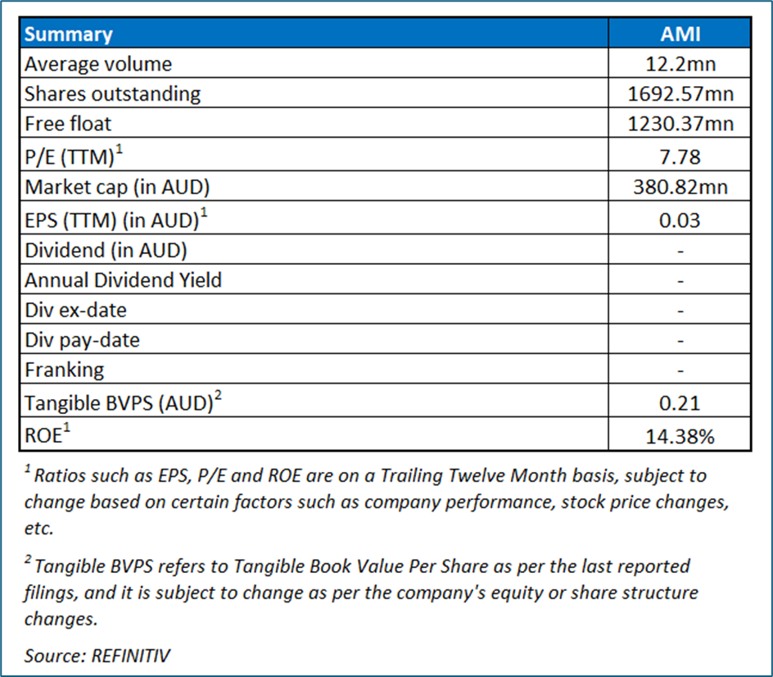Select the Franking row label

pos(65,370)
